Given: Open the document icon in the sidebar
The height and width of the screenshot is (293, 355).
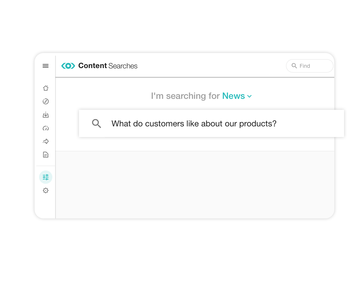Looking at the screenshot, I should (46, 154).
